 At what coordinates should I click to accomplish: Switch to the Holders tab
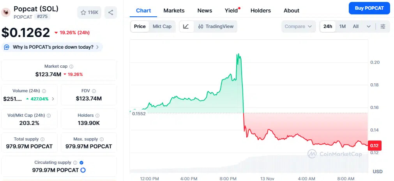point(260,11)
